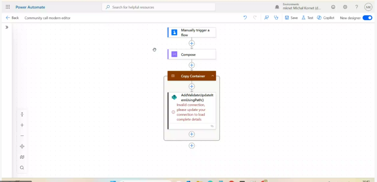Toggle the canvas minimap

22,157
